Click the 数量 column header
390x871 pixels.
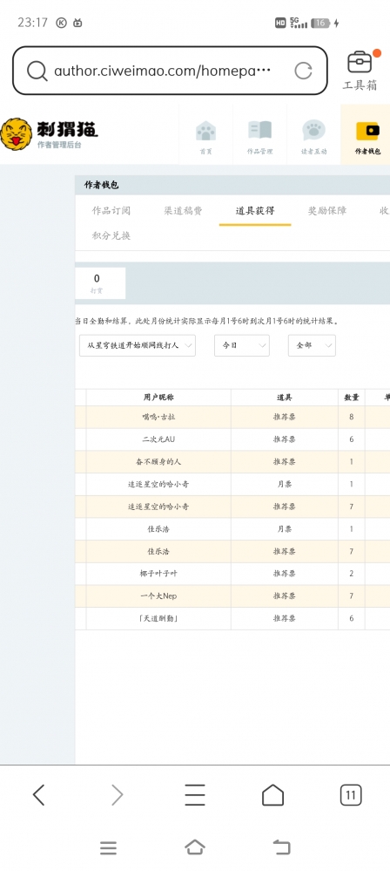[352, 398]
